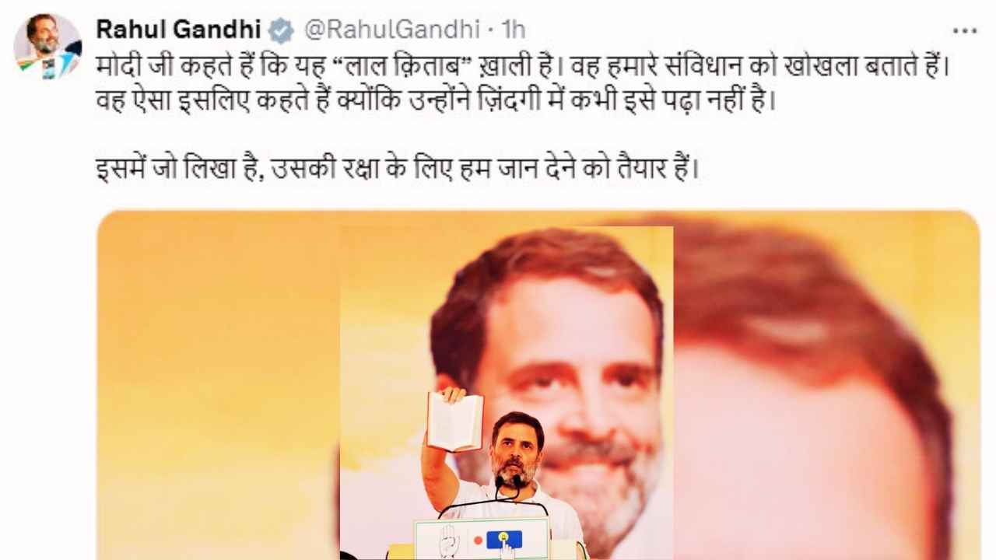Screen dimensions: 996x560
Task: Open the central rally photo
Action: pyautogui.click(x=507, y=393)
